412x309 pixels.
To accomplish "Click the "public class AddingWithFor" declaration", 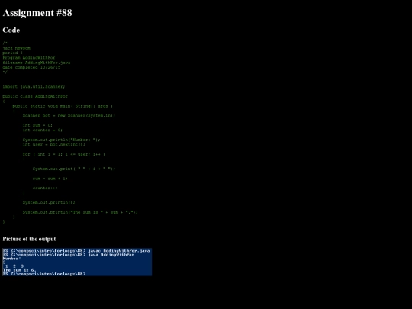I will [35, 96].
